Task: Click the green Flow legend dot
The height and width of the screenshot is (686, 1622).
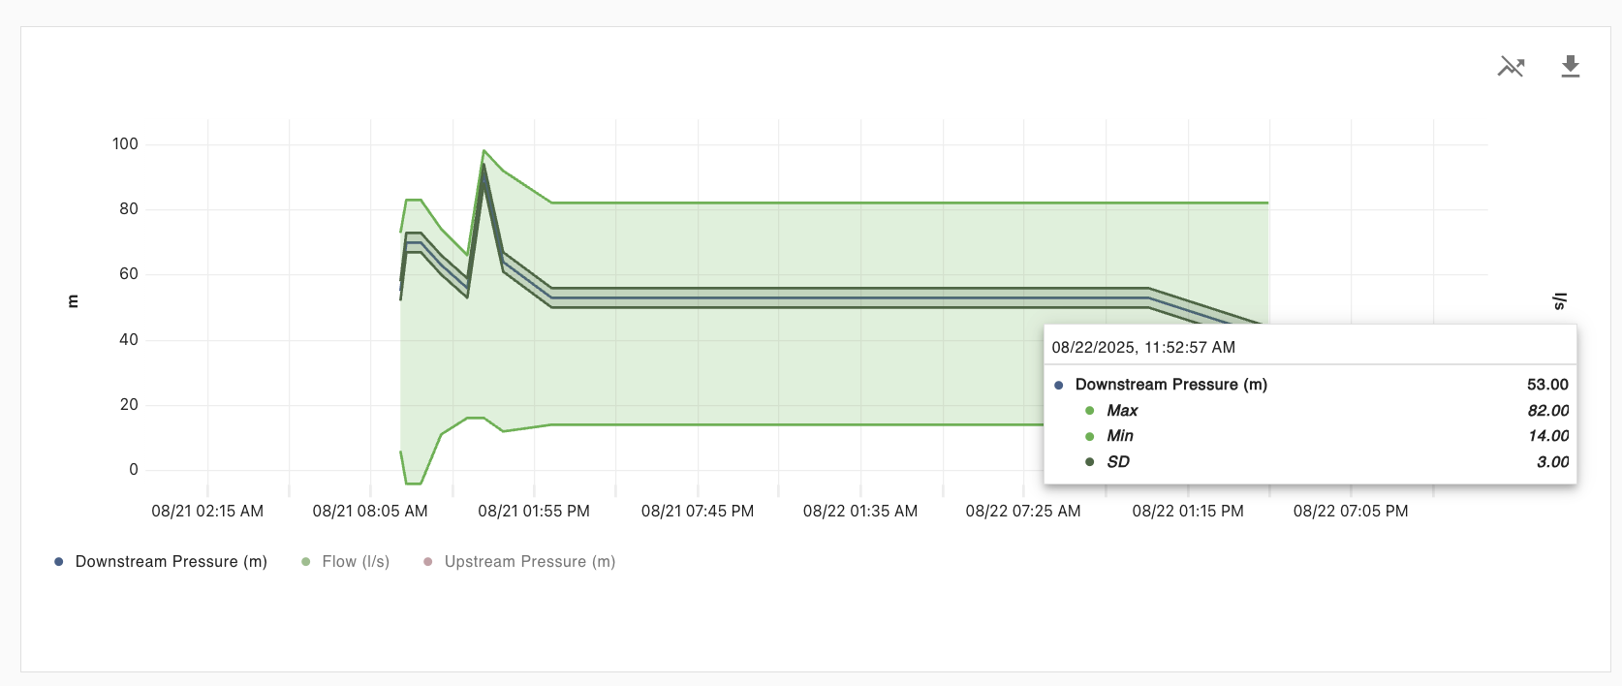Action: click(x=306, y=562)
